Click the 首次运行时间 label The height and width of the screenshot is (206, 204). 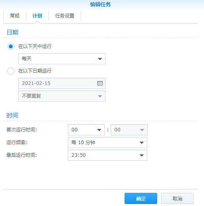click(x=21, y=130)
